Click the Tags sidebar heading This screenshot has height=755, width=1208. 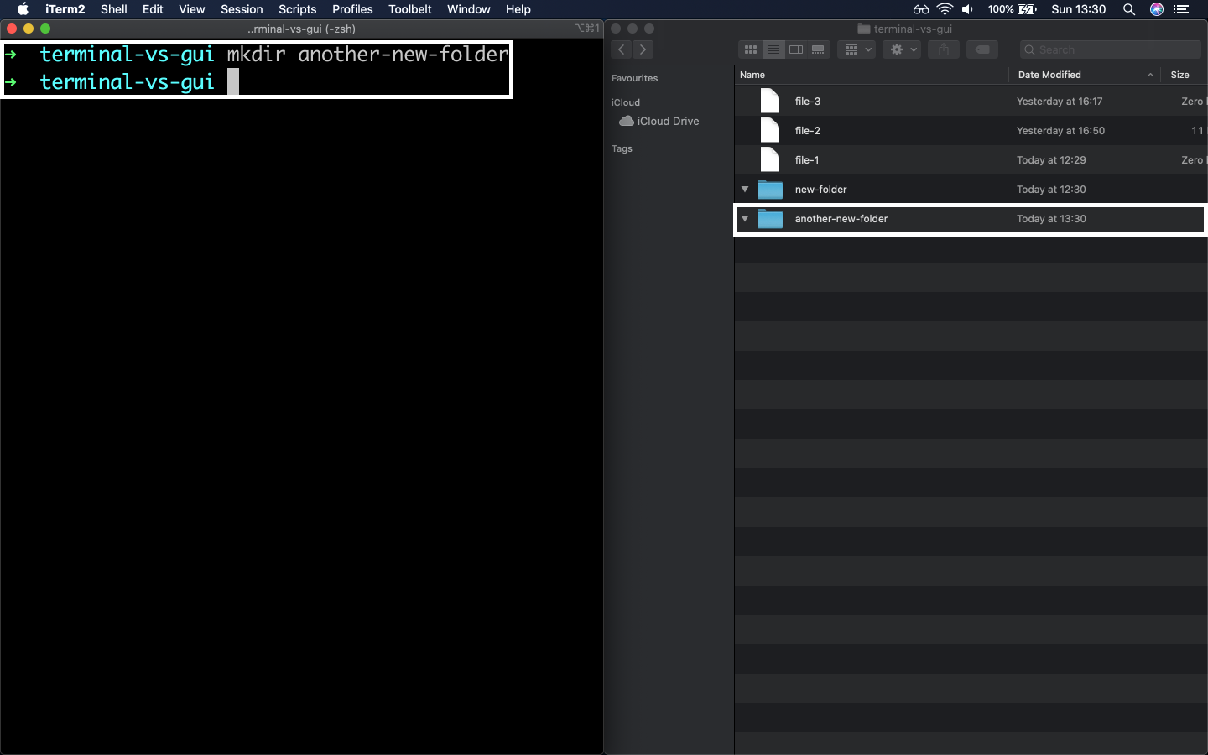tap(622, 148)
